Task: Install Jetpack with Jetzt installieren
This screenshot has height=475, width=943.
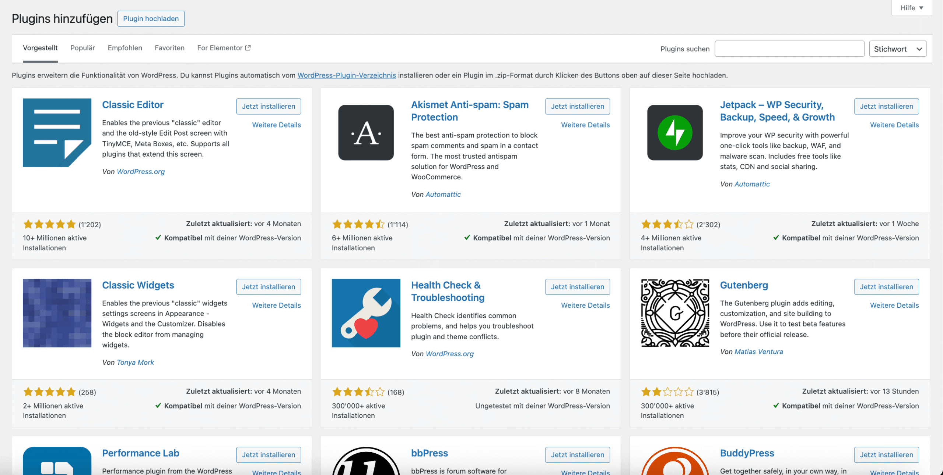Action: [x=886, y=106]
